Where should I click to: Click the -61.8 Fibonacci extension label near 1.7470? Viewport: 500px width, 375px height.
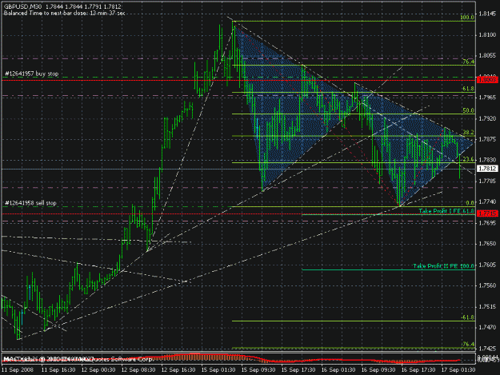pyautogui.click(x=467, y=317)
